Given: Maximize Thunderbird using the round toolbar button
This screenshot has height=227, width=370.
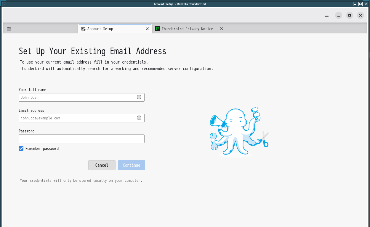Looking at the screenshot, I should pos(350,15).
